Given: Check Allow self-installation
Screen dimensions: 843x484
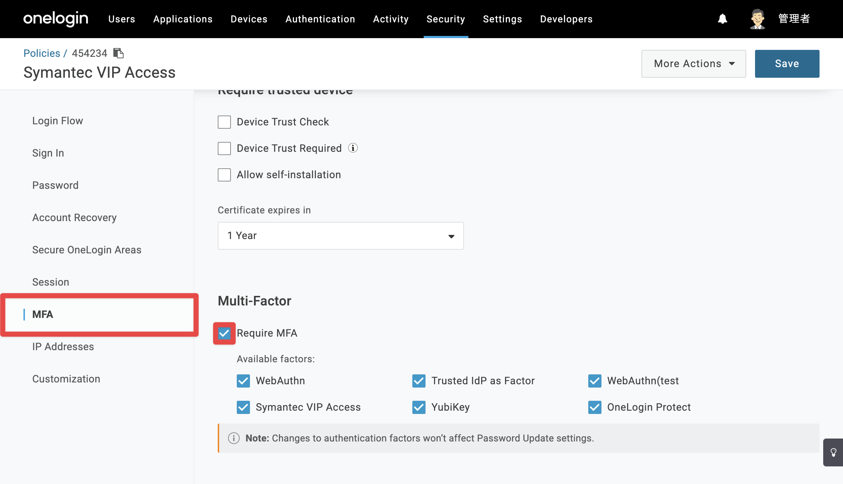Looking at the screenshot, I should pyautogui.click(x=224, y=175).
